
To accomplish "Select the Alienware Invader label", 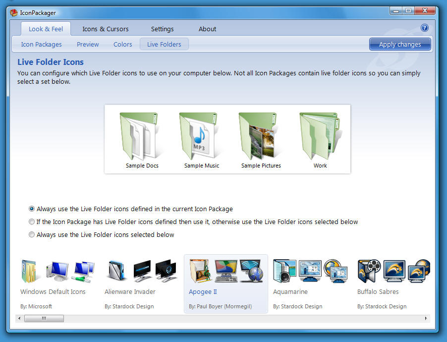I will tap(130, 291).
